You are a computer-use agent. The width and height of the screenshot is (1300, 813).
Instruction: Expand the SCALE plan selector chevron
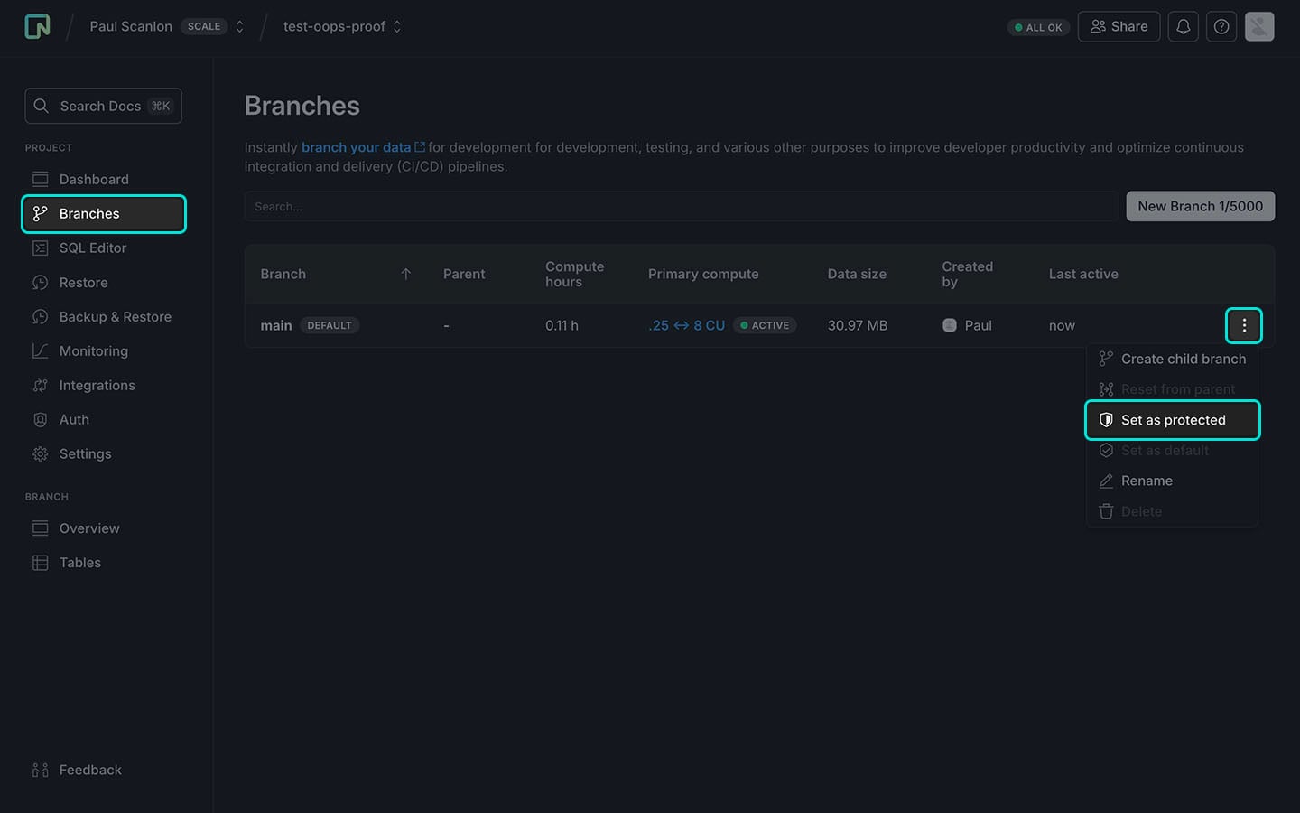pos(239,26)
